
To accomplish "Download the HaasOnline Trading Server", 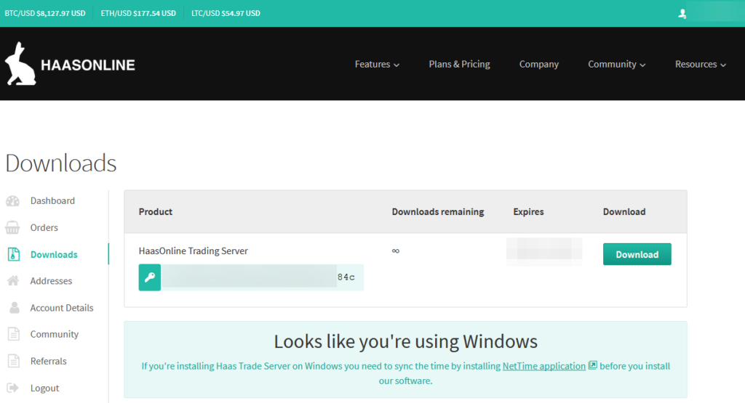I will click(x=637, y=254).
